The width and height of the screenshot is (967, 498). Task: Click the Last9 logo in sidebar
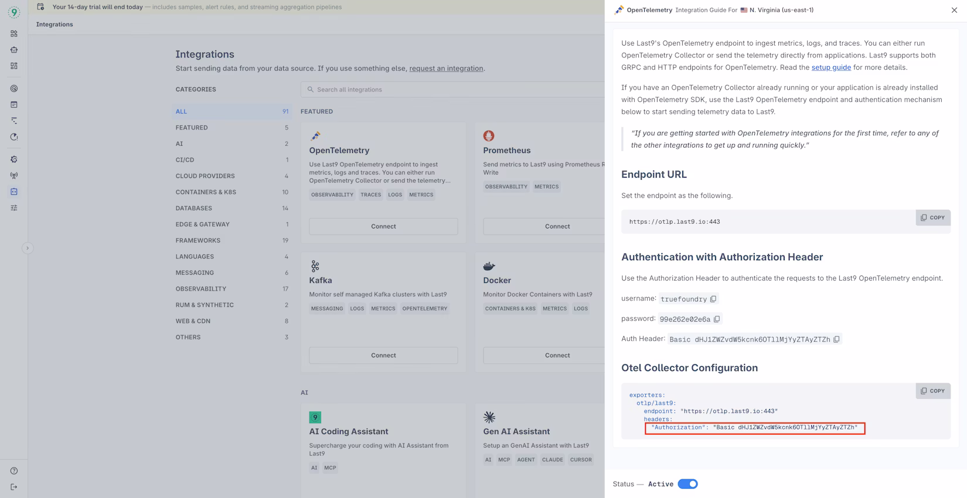click(x=14, y=12)
